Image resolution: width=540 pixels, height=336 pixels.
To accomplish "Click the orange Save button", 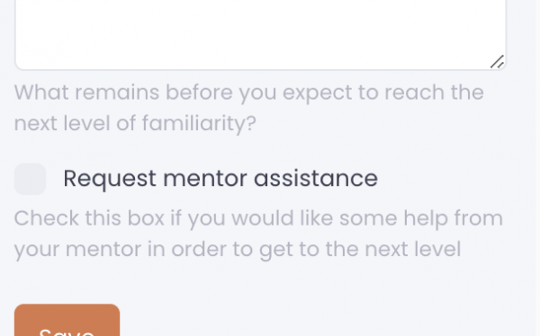I will (x=67, y=320).
